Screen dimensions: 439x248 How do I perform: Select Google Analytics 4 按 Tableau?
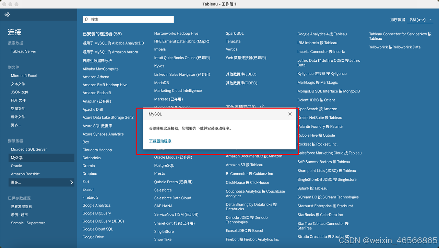tap(322, 34)
